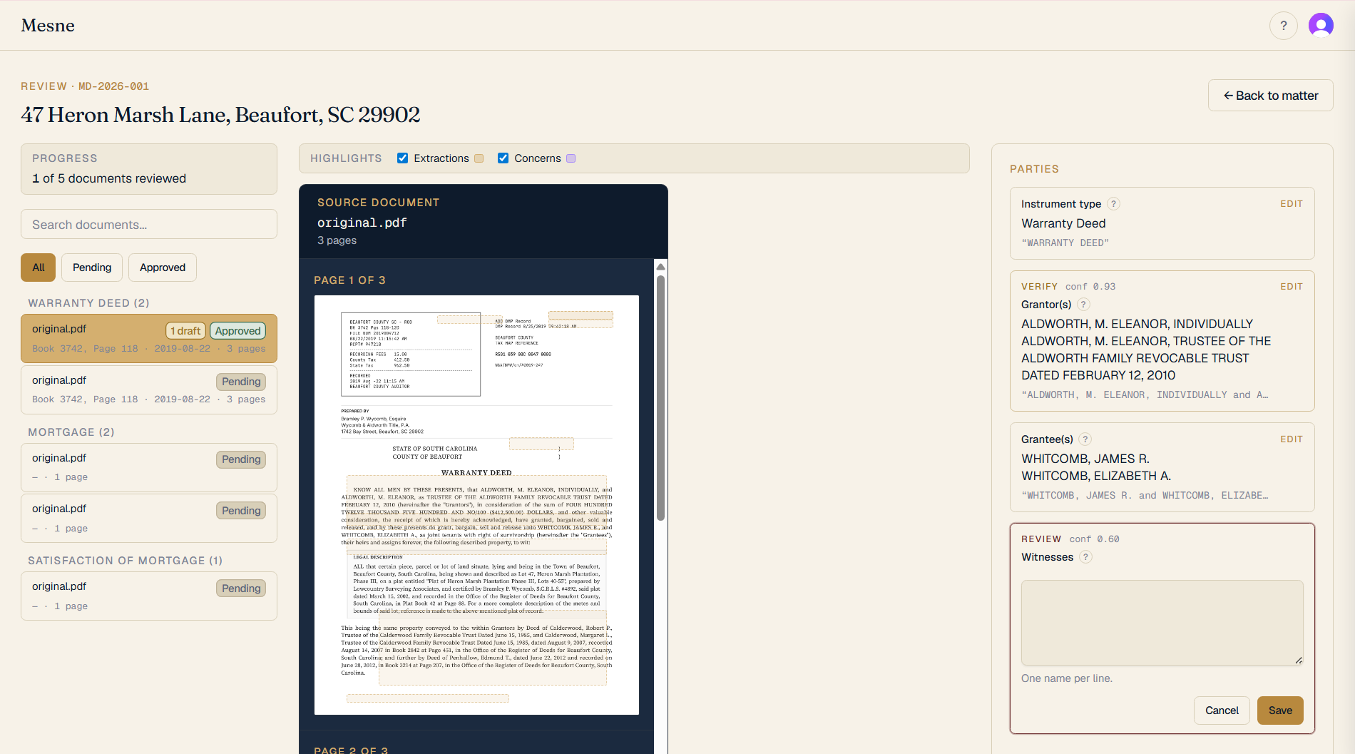Click page 1 thumbnail of the source document

point(476,505)
